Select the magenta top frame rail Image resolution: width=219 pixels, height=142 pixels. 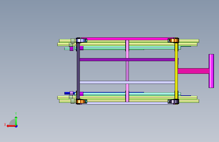click(127, 39)
